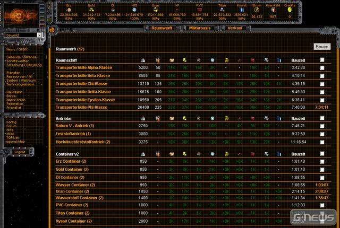Tick the Hochdruckfeststoffantrieb checkbox
The image size is (340, 228).
tap(322, 142)
